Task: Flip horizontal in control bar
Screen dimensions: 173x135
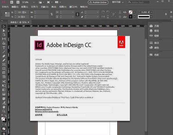Action: [103, 17]
